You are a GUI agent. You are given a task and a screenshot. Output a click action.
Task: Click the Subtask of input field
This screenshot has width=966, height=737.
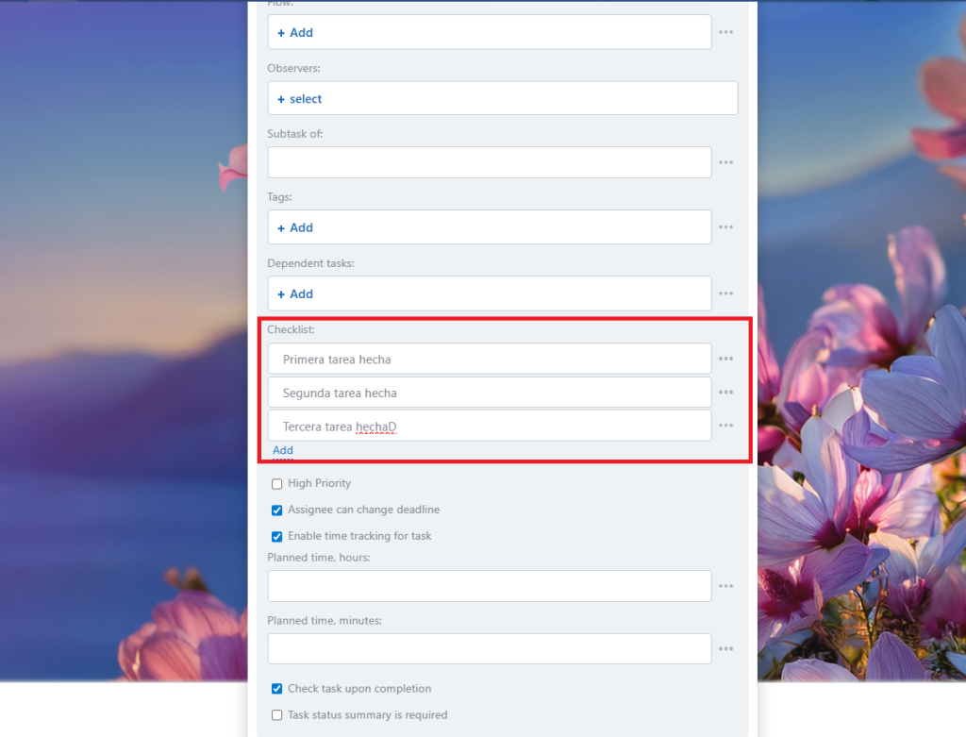point(489,162)
